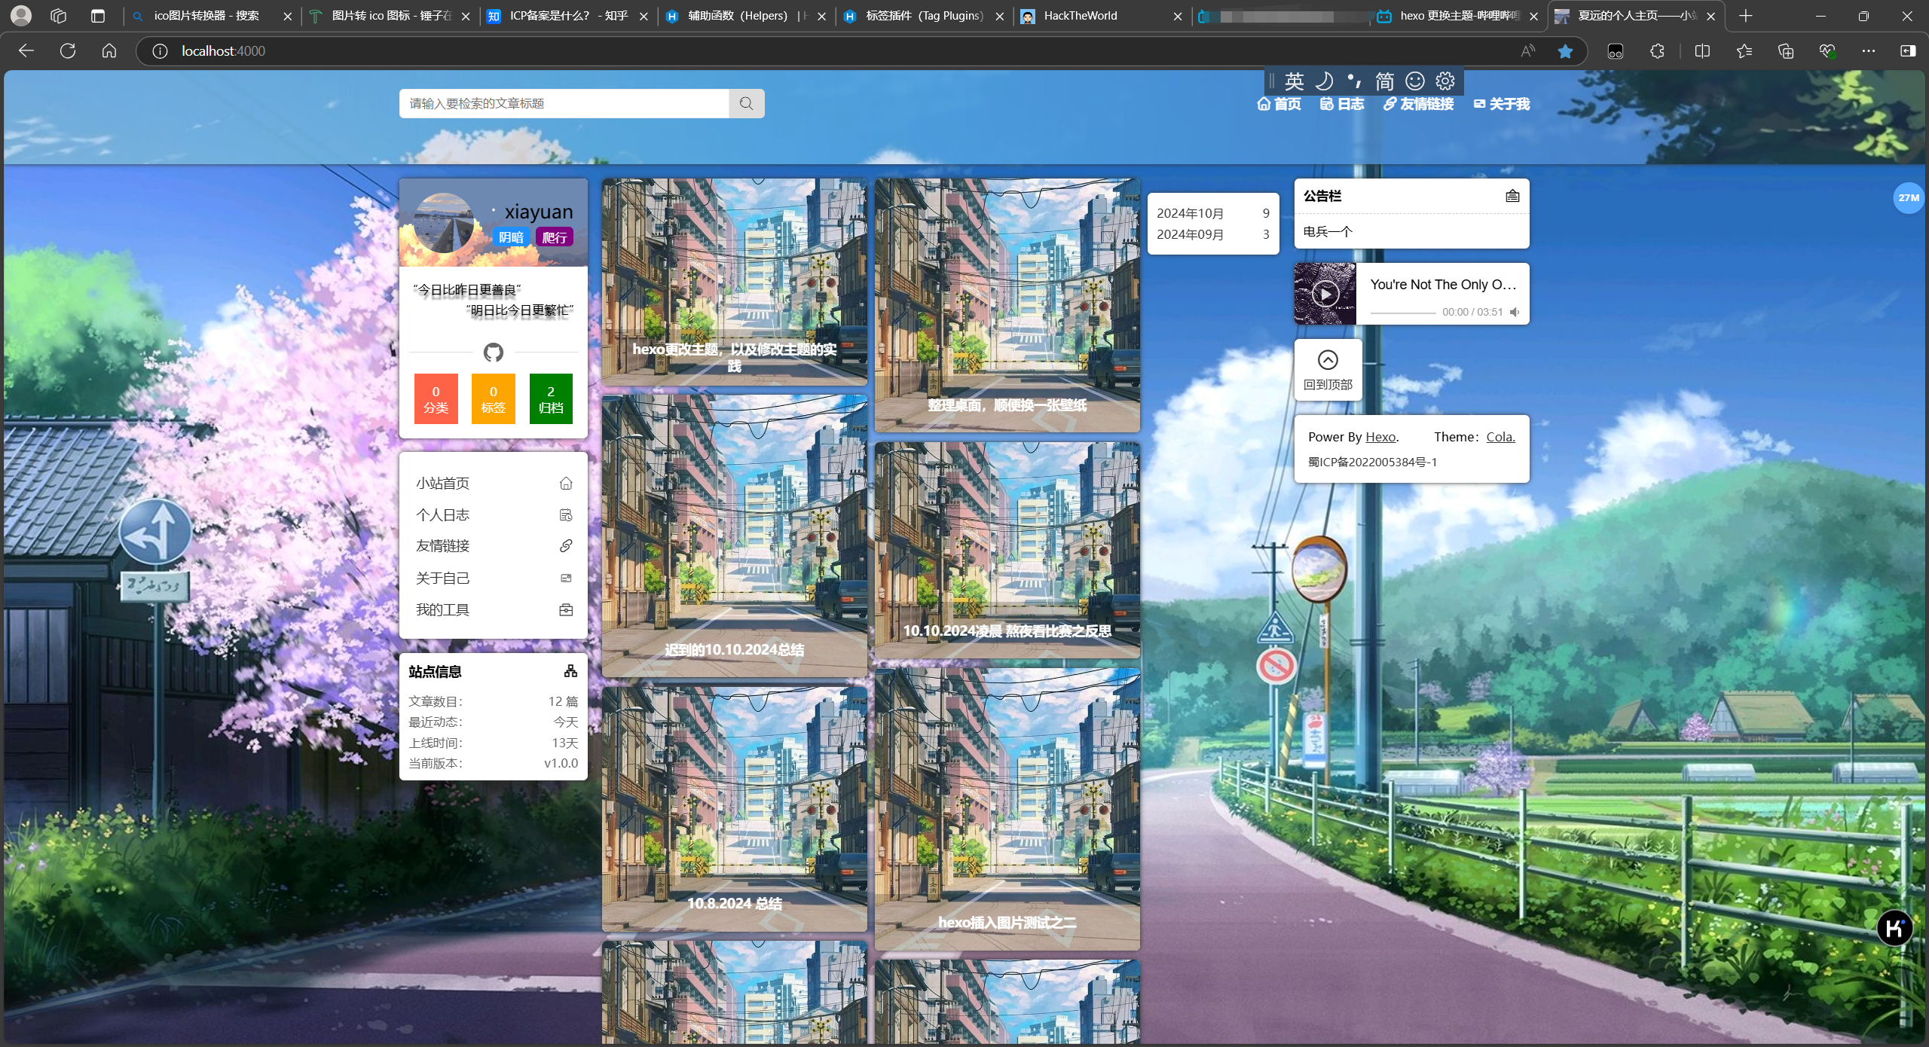Open 友情链接 in top navigation

[x=1419, y=104]
